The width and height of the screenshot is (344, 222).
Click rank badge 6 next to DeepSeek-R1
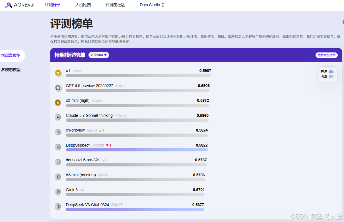[x=58, y=147]
